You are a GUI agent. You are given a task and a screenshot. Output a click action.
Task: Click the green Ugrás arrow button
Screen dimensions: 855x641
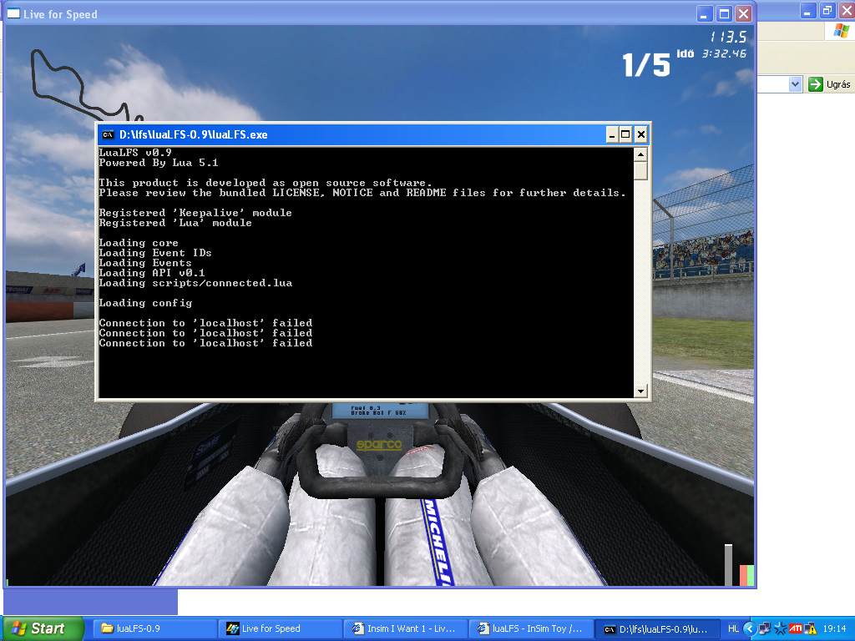coord(815,84)
